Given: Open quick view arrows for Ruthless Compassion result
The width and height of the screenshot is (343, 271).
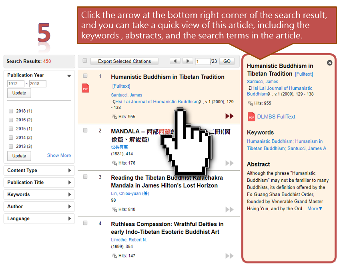Looking at the screenshot, I should coord(229,256).
